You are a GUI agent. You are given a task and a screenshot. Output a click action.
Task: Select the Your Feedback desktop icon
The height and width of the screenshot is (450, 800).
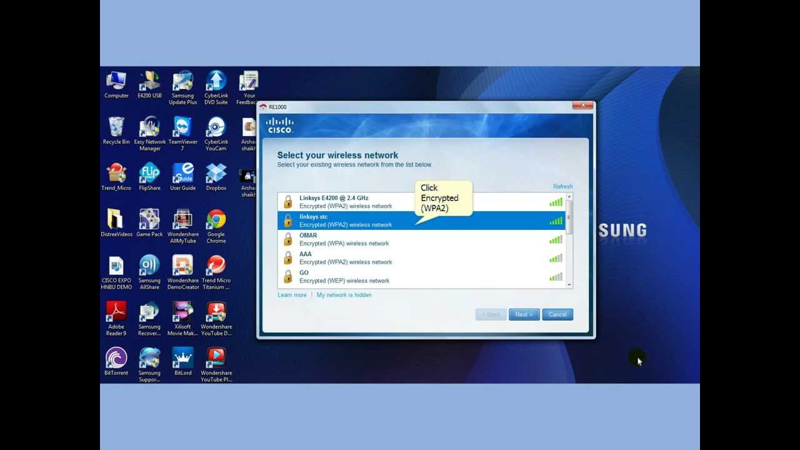[249, 88]
